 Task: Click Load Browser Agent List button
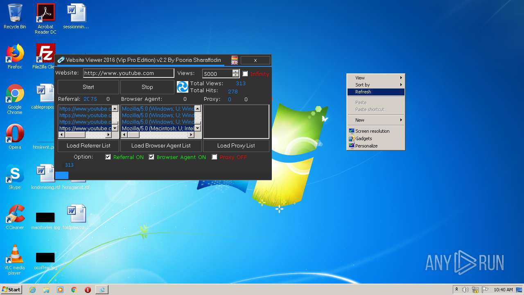pyautogui.click(x=161, y=145)
